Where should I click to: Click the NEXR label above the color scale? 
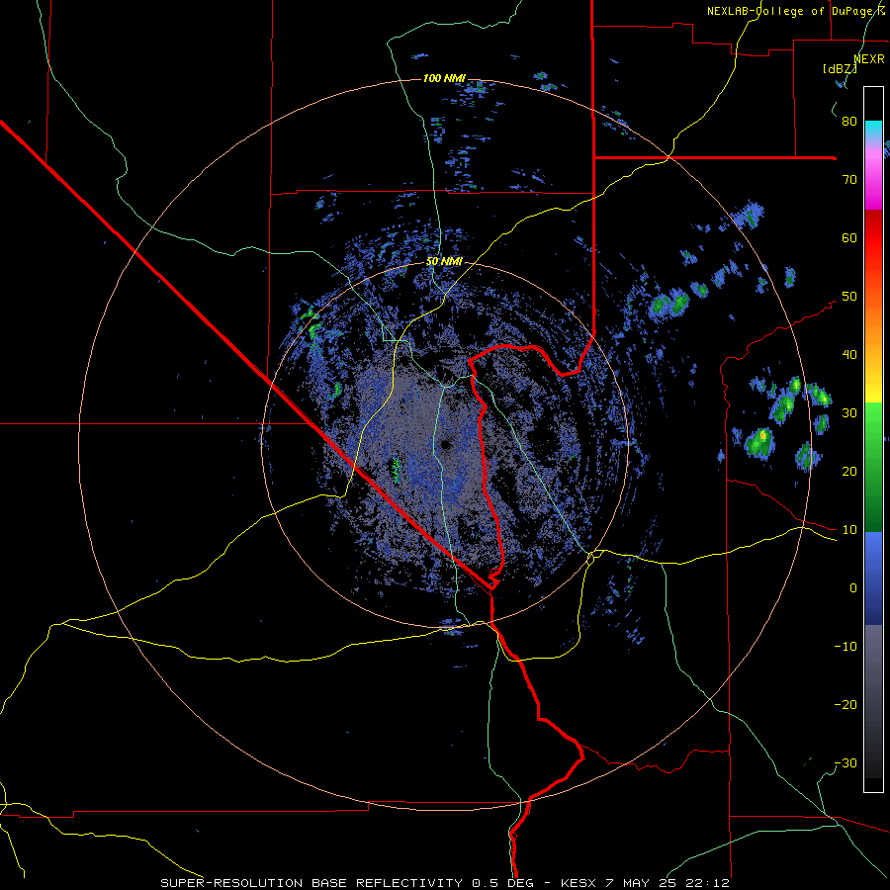coord(869,58)
